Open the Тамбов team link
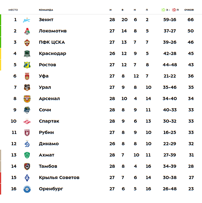 coord(48,166)
